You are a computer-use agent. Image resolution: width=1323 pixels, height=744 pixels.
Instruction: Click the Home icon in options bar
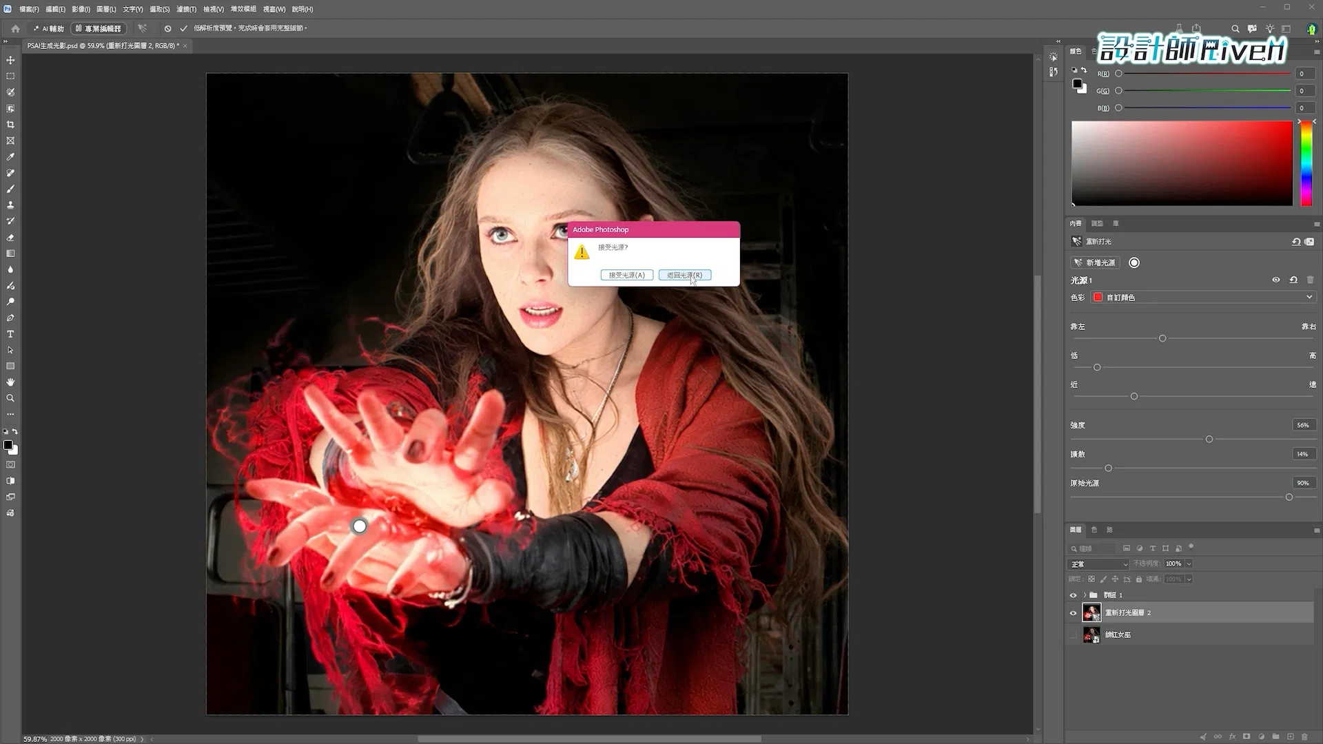click(15, 29)
